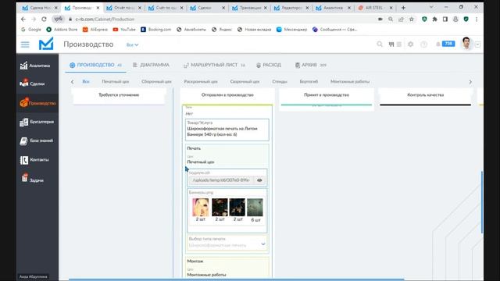This screenshot has height=281, width=500.
Task: Toggle eye icon next to uploads file path
Action: pos(259,180)
